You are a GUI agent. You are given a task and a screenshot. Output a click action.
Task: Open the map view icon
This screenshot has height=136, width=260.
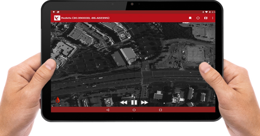206,18
